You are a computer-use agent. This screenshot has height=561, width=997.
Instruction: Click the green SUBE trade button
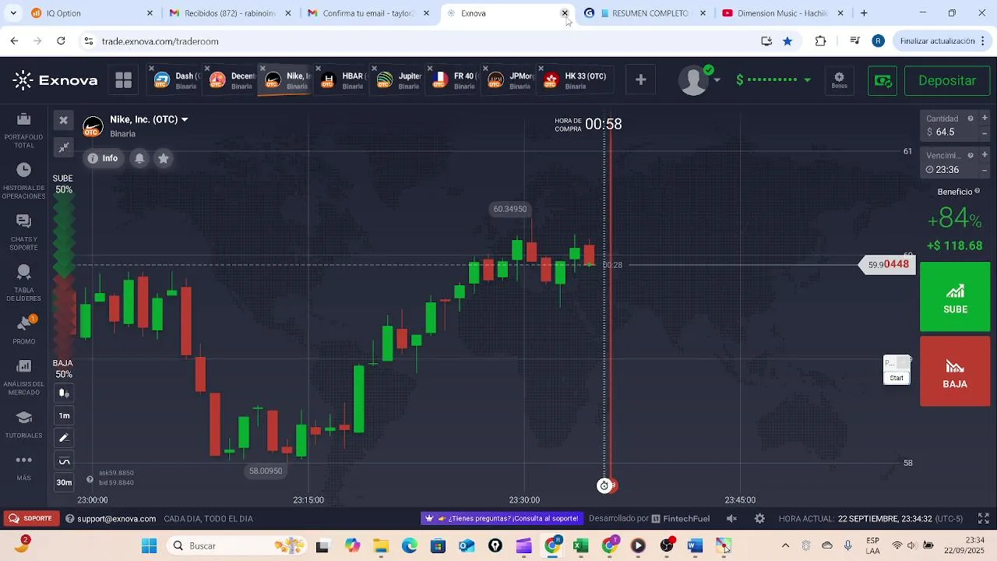coord(955,297)
